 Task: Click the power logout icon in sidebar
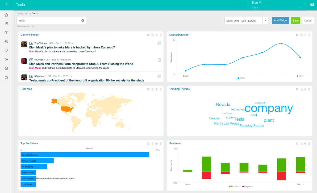(x=6, y=77)
